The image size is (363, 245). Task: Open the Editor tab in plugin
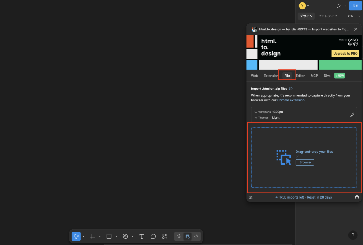pyautogui.click(x=300, y=76)
